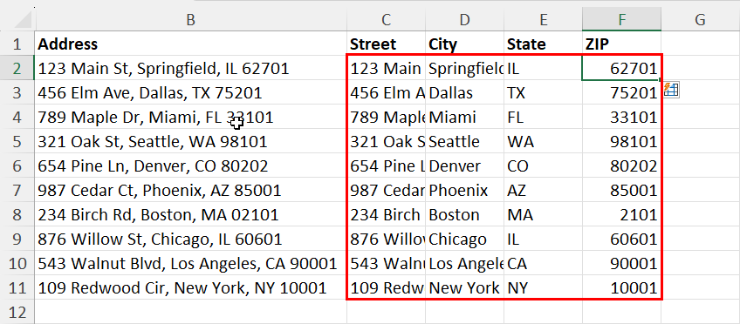Select cell '654 Pine Ln, Denver, CO 80202'

coord(190,165)
